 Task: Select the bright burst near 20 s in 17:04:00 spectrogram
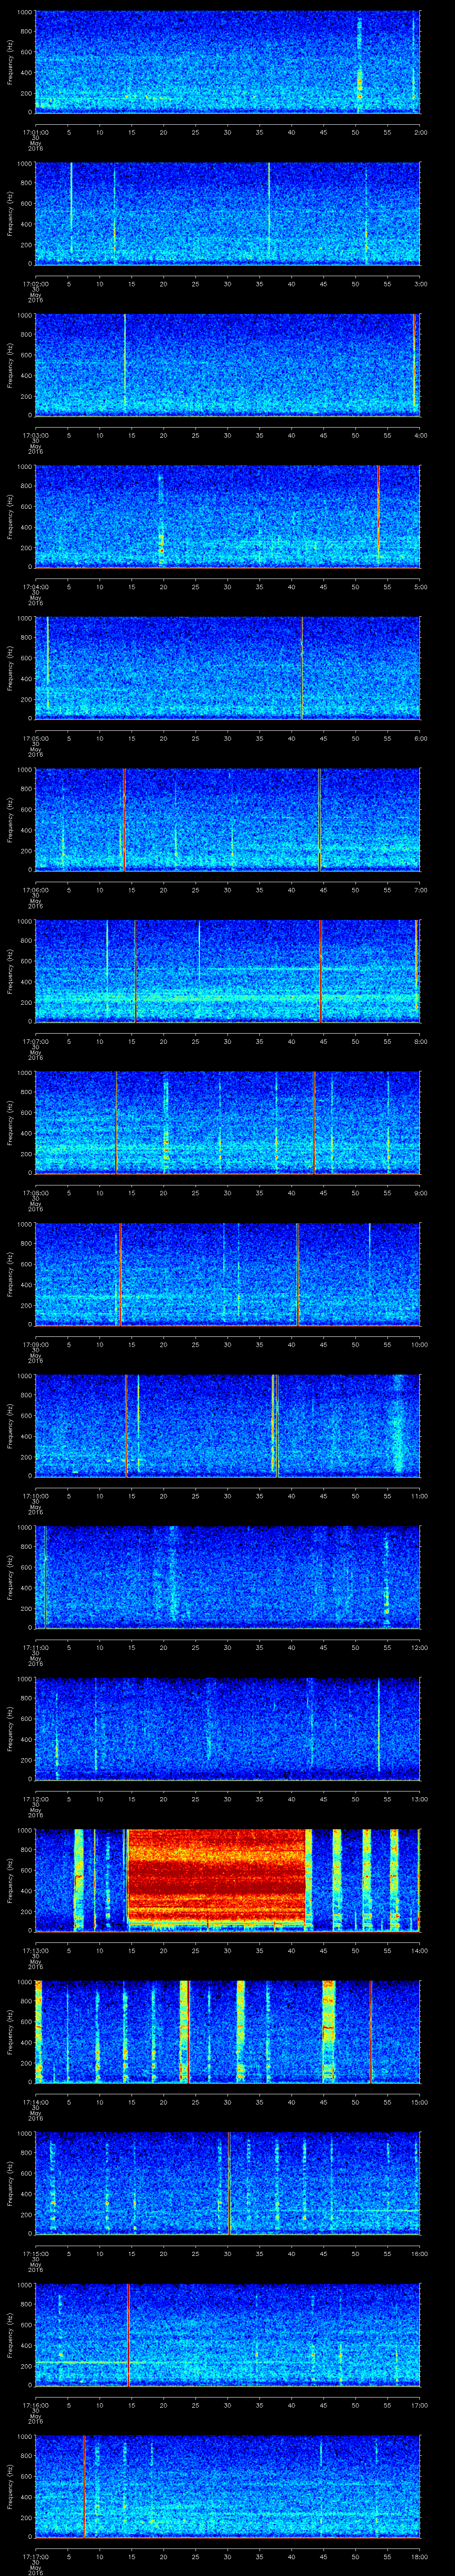point(160,518)
